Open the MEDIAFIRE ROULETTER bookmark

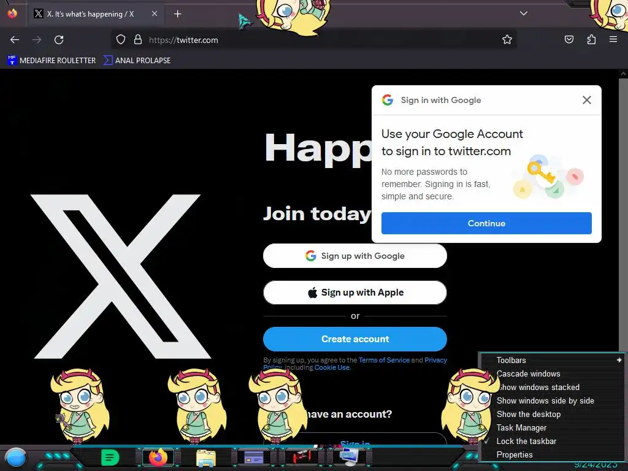pos(52,61)
